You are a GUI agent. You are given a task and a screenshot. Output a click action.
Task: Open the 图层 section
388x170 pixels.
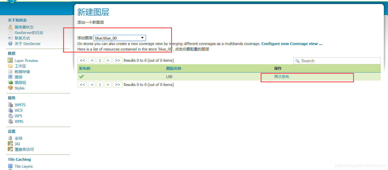click(x=19, y=77)
